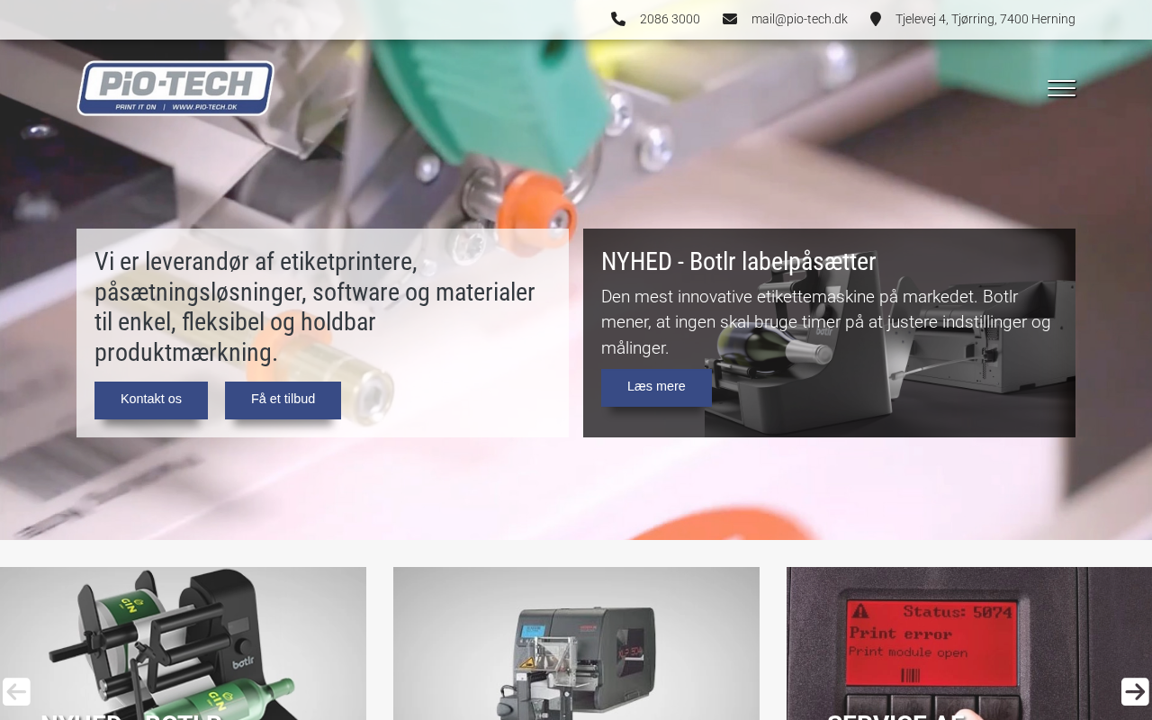Click the envelope mail icon

coord(730,19)
